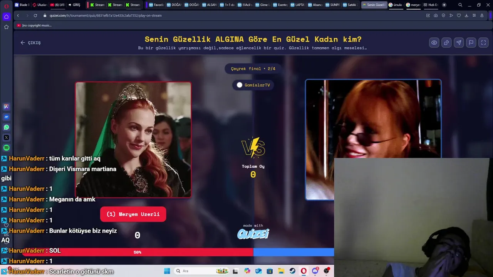Switch to the ürsula Google tab

[x=395, y=5]
